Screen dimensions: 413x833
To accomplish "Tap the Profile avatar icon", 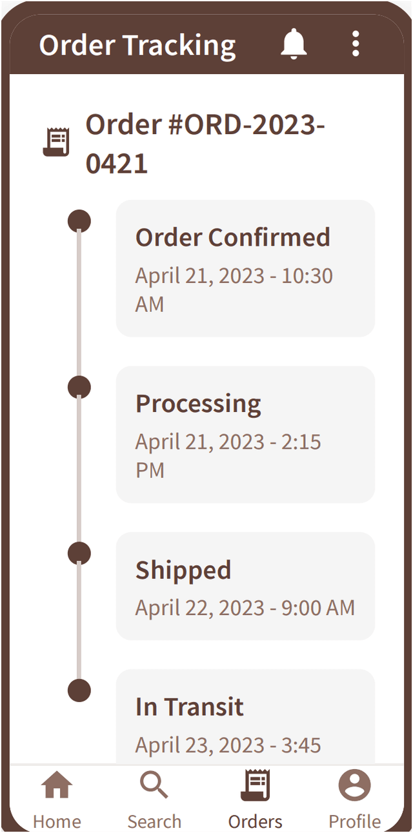I will (x=354, y=786).
